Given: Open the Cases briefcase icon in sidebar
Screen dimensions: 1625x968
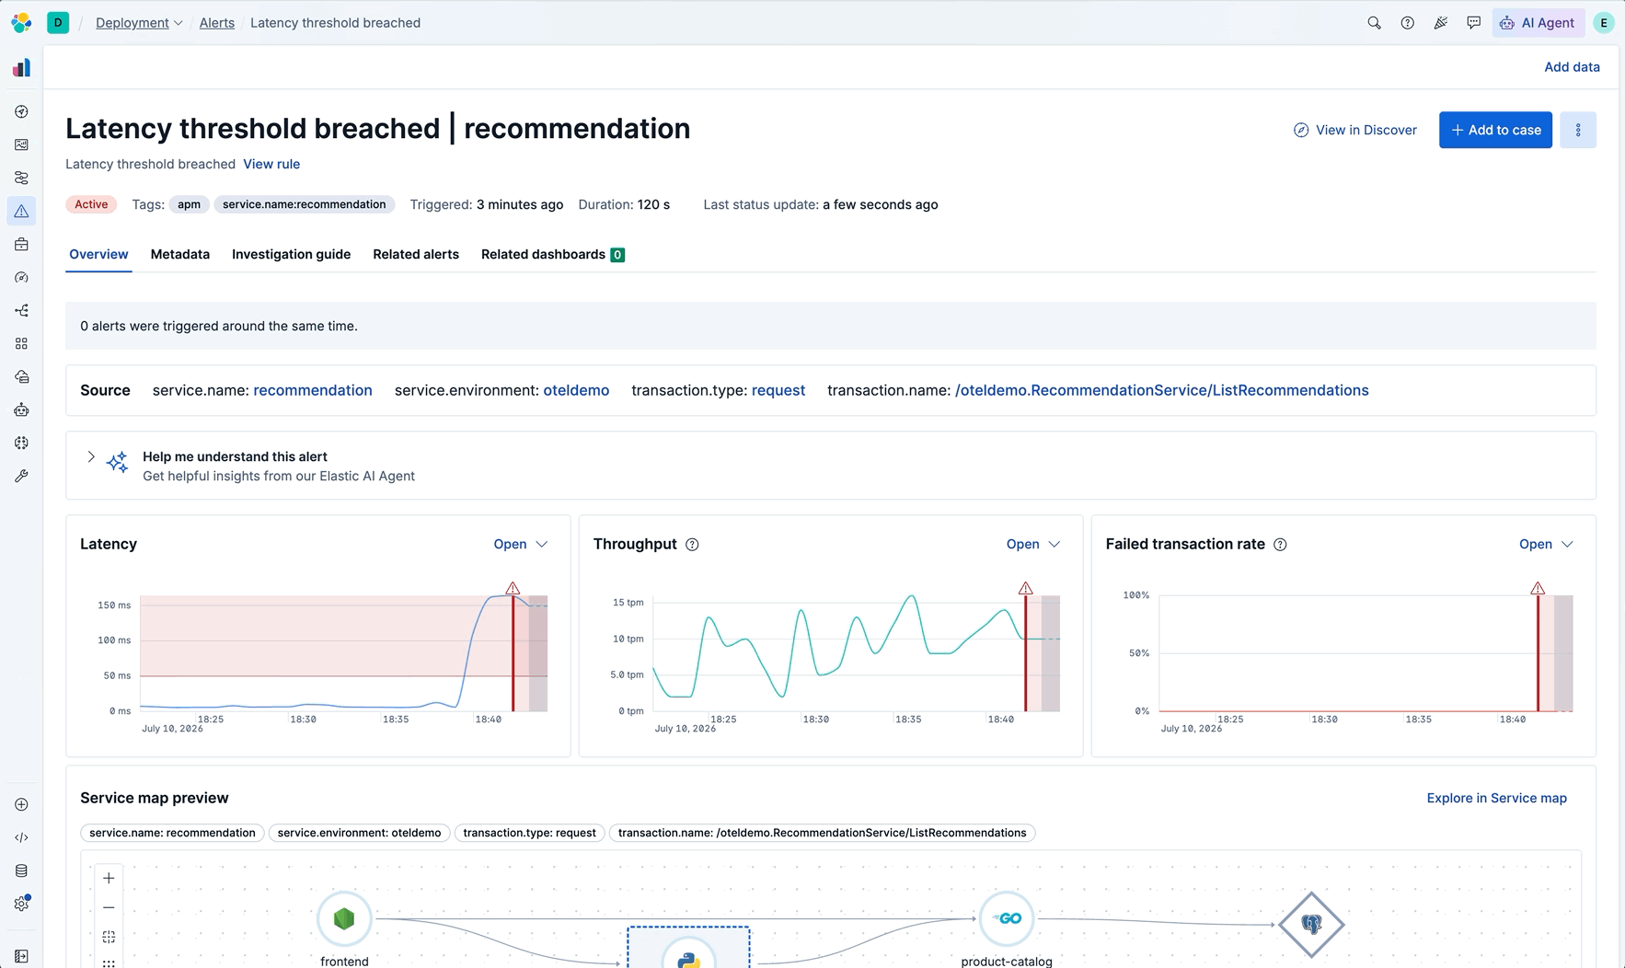Looking at the screenshot, I should point(21,244).
